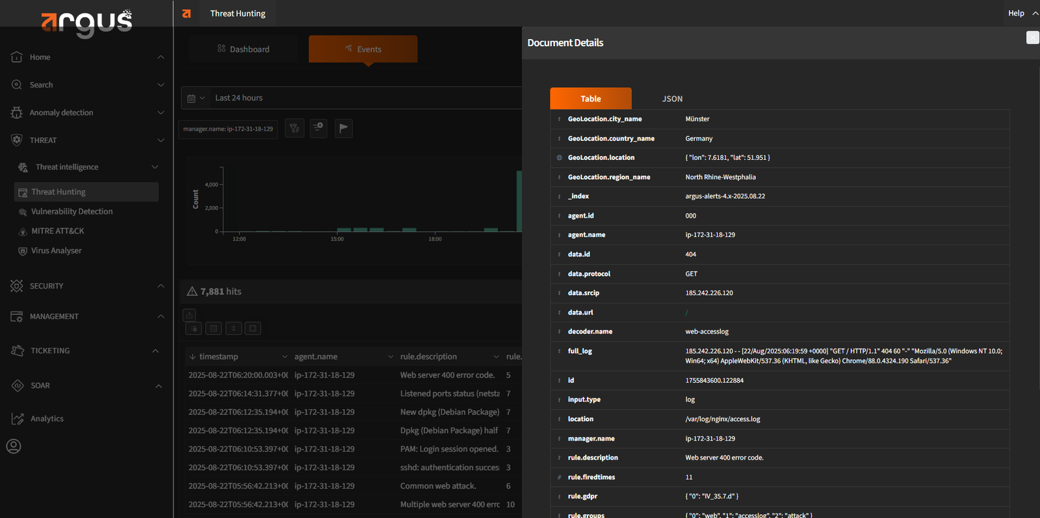The height and width of the screenshot is (518, 1040).
Task: Click the Anomaly detection bug icon
Action: [x=17, y=112]
